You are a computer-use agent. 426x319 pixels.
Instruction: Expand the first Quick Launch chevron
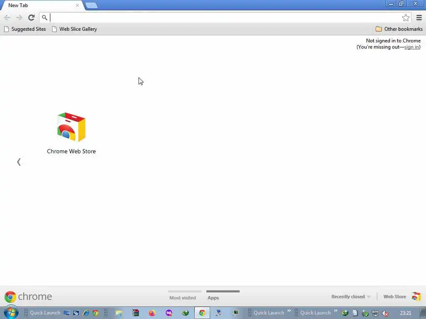[289, 311]
